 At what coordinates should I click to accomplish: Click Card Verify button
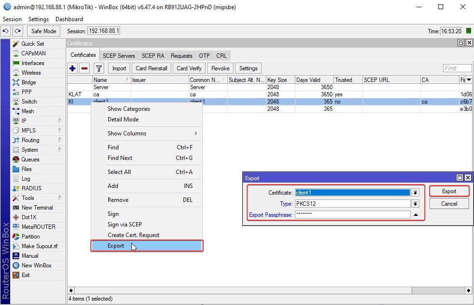click(x=189, y=68)
